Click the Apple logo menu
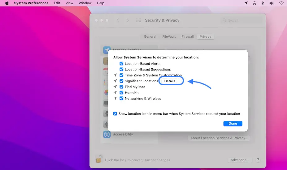287x170 pixels. (7, 3)
